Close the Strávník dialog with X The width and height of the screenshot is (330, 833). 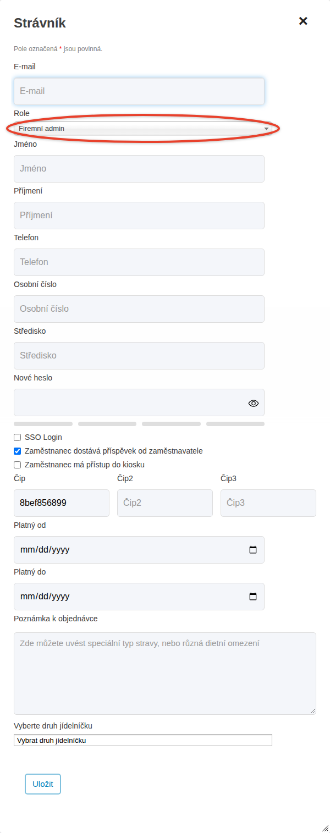[x=303, y=21]
